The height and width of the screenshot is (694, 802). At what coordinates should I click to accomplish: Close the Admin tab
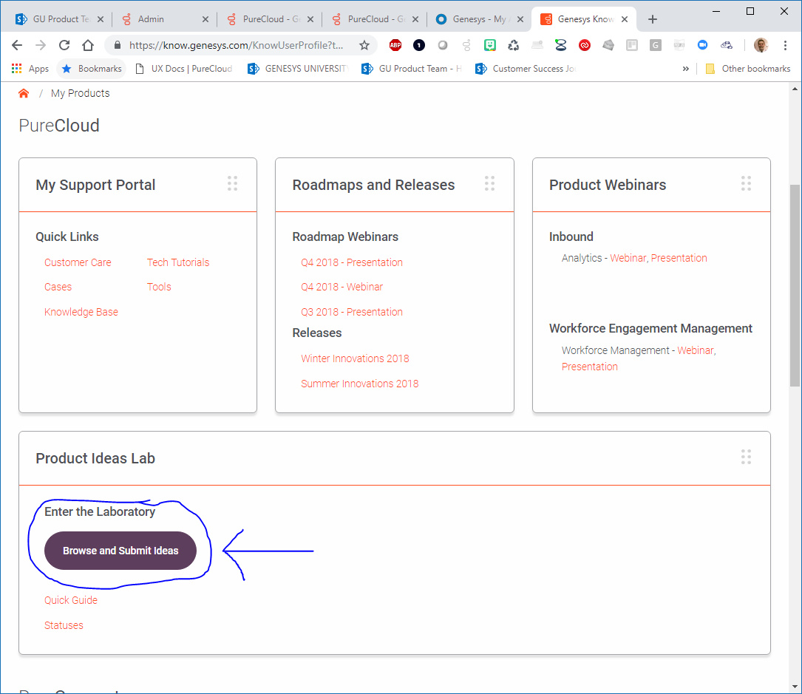click(205, 19)
